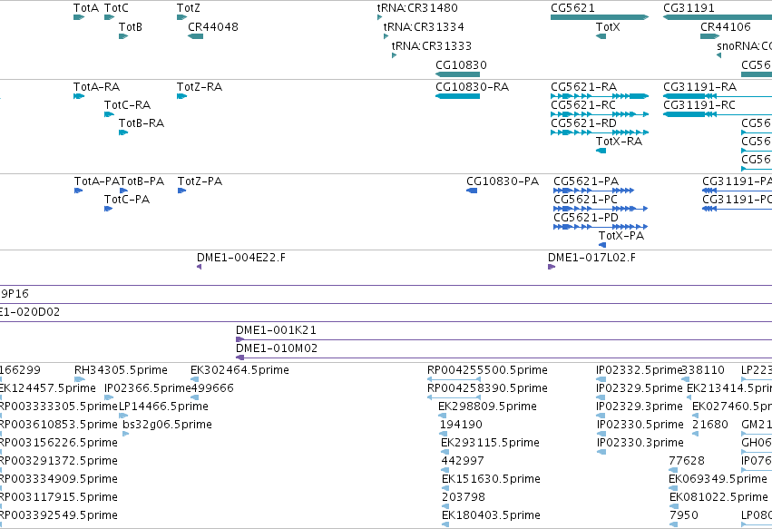Click the 203798 feature label
This screenshot has height=529, width=772.
click(464, 497)
